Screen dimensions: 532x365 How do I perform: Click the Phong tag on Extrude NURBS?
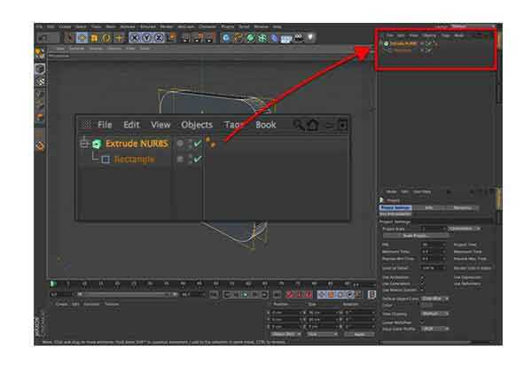[x=210, y=142]
